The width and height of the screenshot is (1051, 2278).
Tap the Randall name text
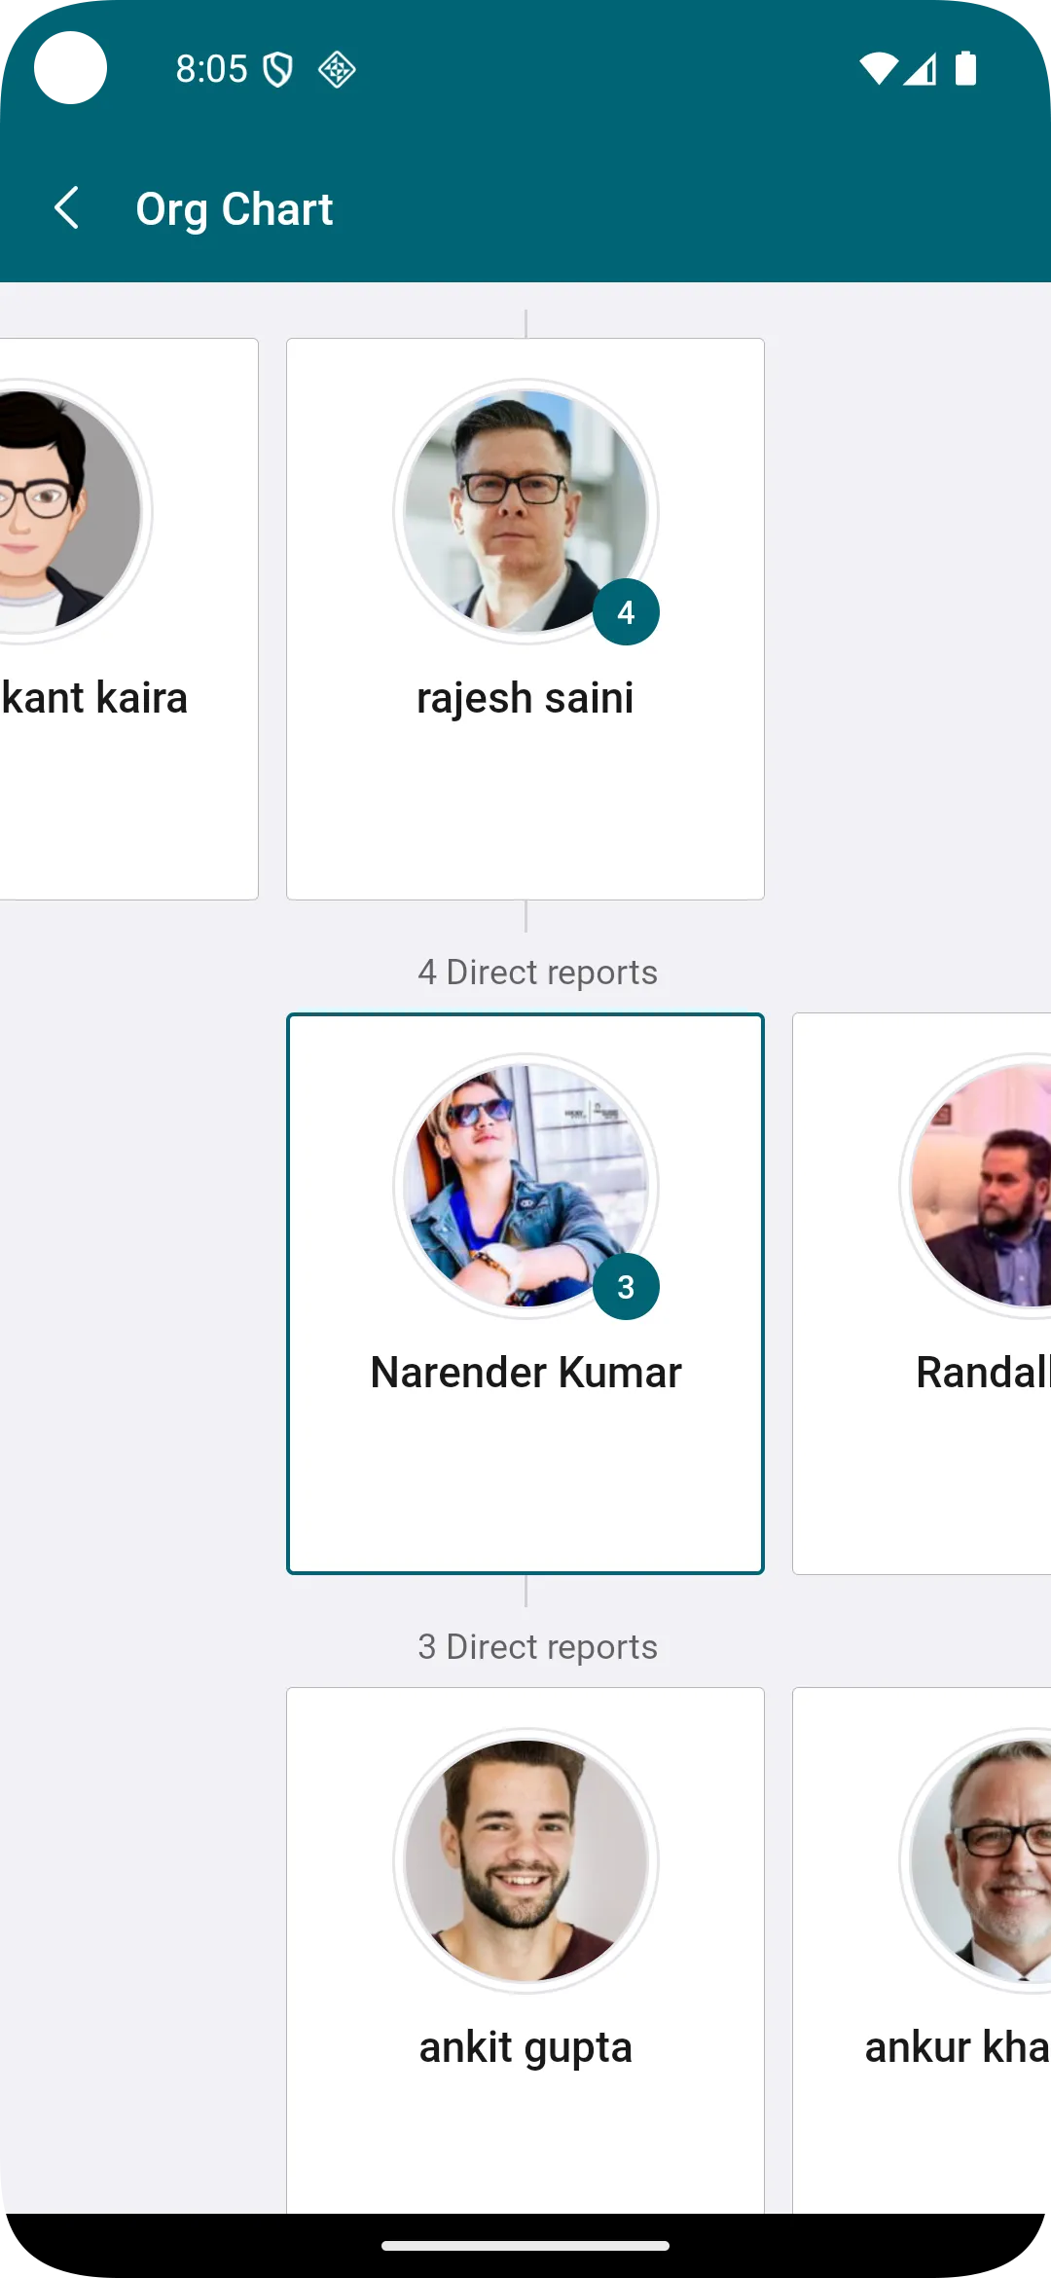tap(981, 1373)
